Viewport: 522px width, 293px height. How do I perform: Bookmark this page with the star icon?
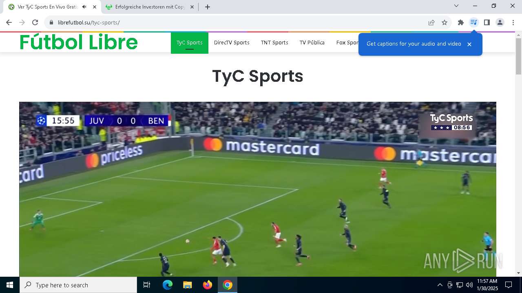445,22
